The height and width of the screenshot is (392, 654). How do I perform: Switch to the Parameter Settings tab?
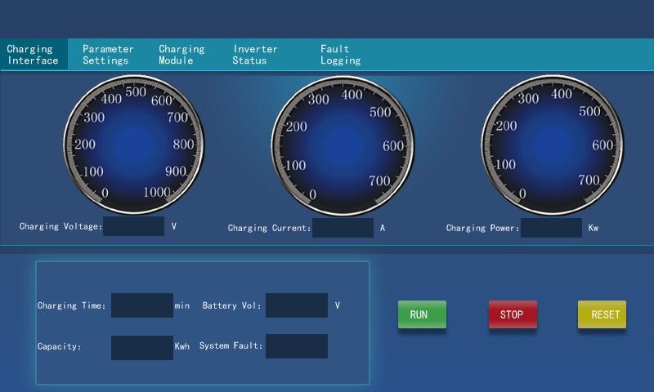click(x=108, y=55)
